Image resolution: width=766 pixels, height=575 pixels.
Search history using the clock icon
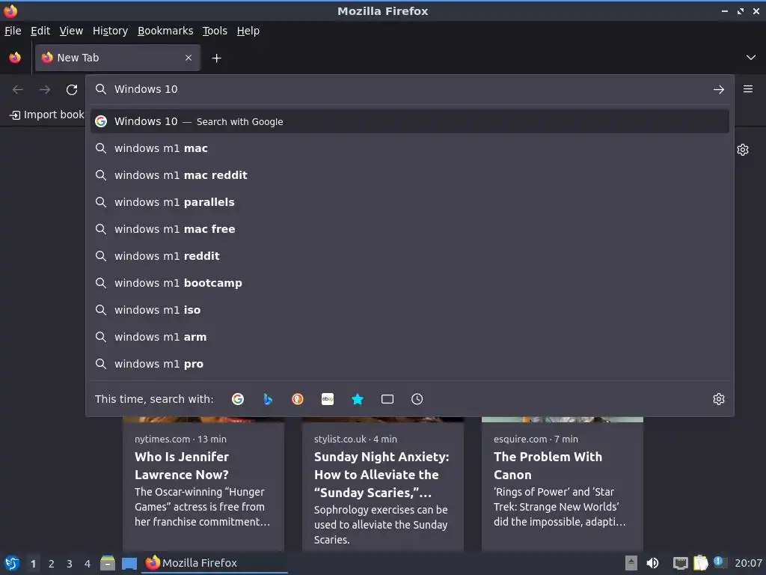click(x=417, y=399)
